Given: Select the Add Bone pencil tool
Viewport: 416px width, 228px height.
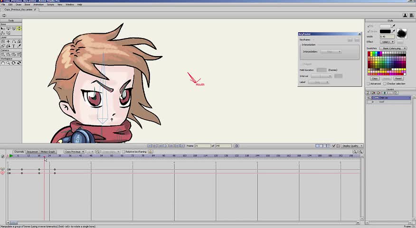Looking at the screenshot, I should coord(3,33).
